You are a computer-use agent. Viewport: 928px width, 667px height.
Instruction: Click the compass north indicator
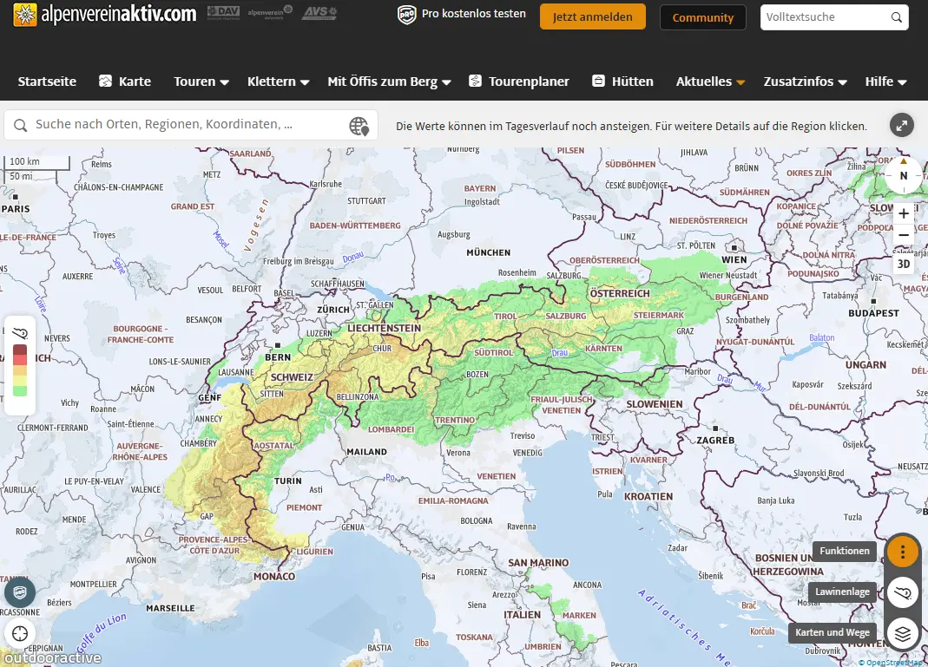tap(903, 174)
